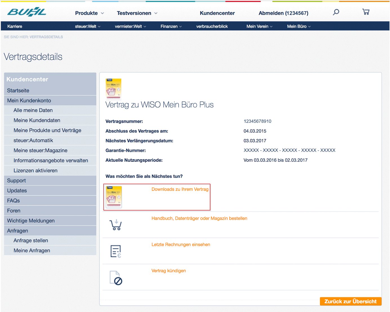The image size is (390, 312).
Task: Click the Vertrag kündigen link
Action: point(168,271)
